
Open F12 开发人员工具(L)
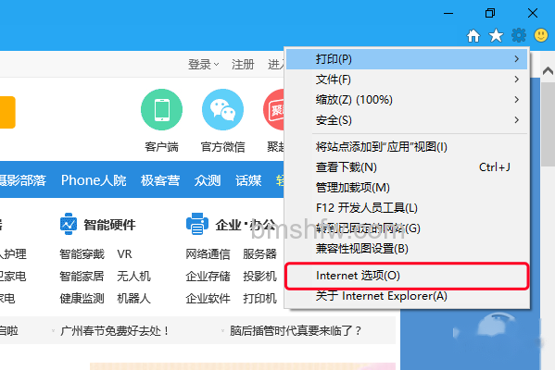[x=407, y=208]
